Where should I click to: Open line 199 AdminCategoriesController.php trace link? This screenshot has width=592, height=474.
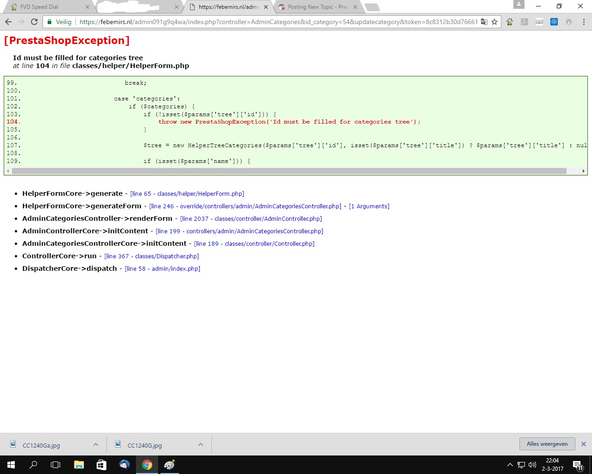pyautogui.click(x=240, y=231)
